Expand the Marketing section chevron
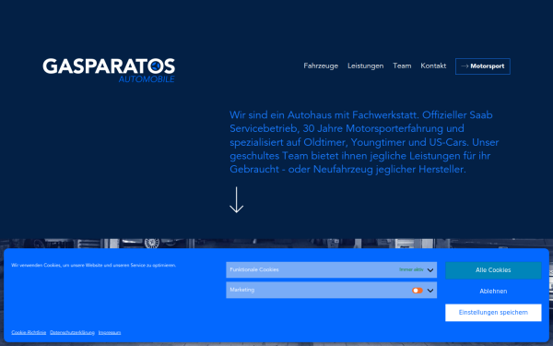The width and height of the screenshot is (553, 346). [x=430, y=291]
